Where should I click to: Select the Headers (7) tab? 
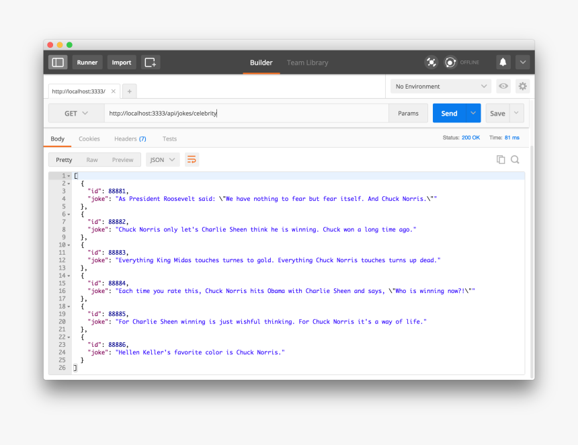point(130,138)
